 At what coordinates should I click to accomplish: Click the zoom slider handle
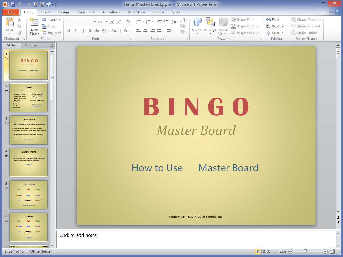point(305,251)
